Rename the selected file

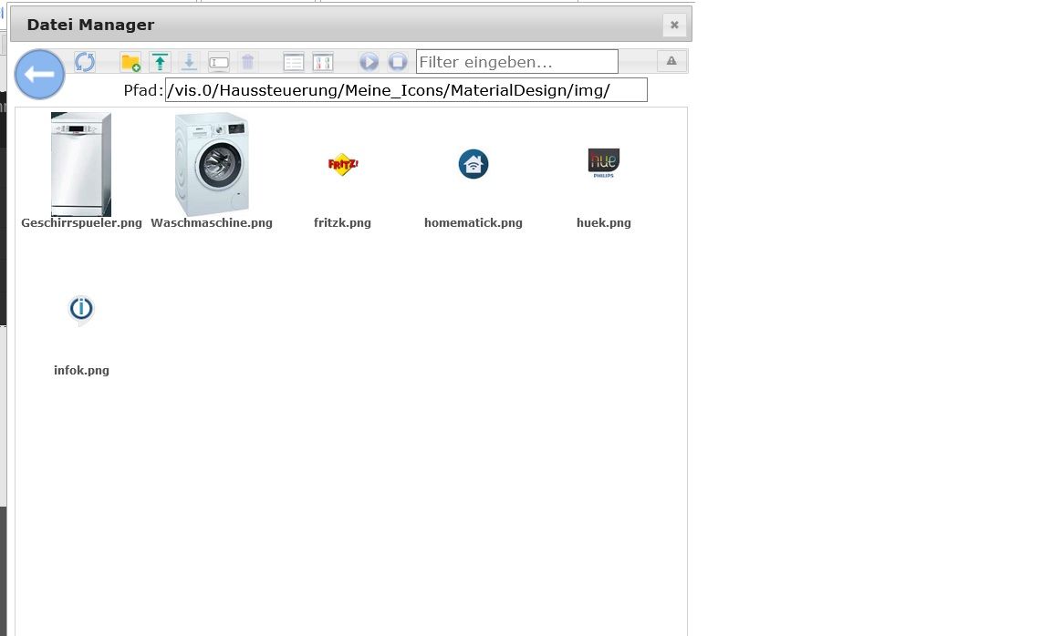point(219,62)
